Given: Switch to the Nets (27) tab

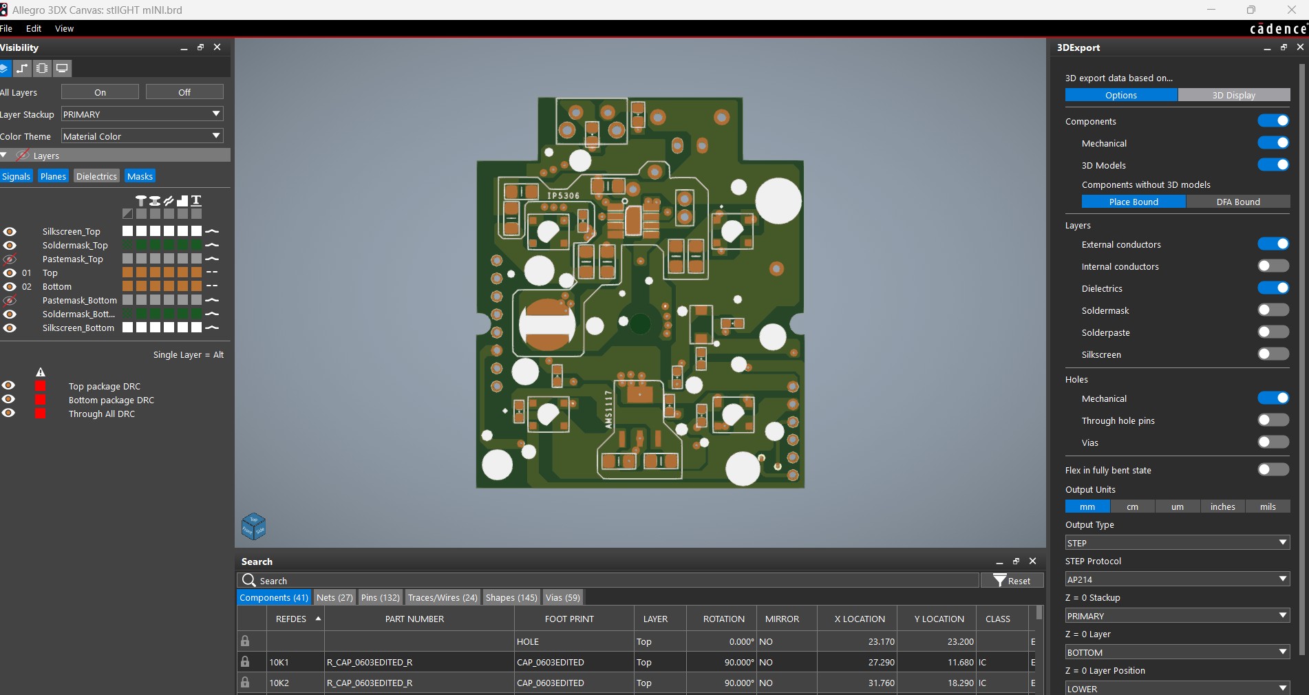Looking at the screenshot, I should tap(334, 597).
